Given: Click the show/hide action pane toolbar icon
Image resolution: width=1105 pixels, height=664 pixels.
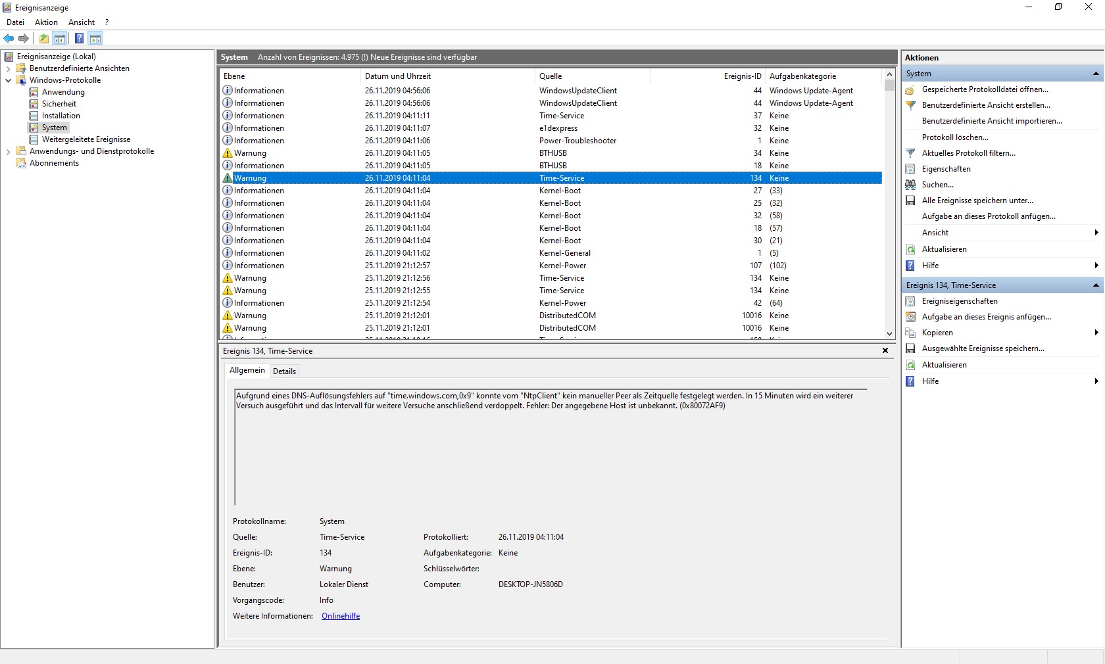Looking at the screenshot, I should tap(95, 38).
